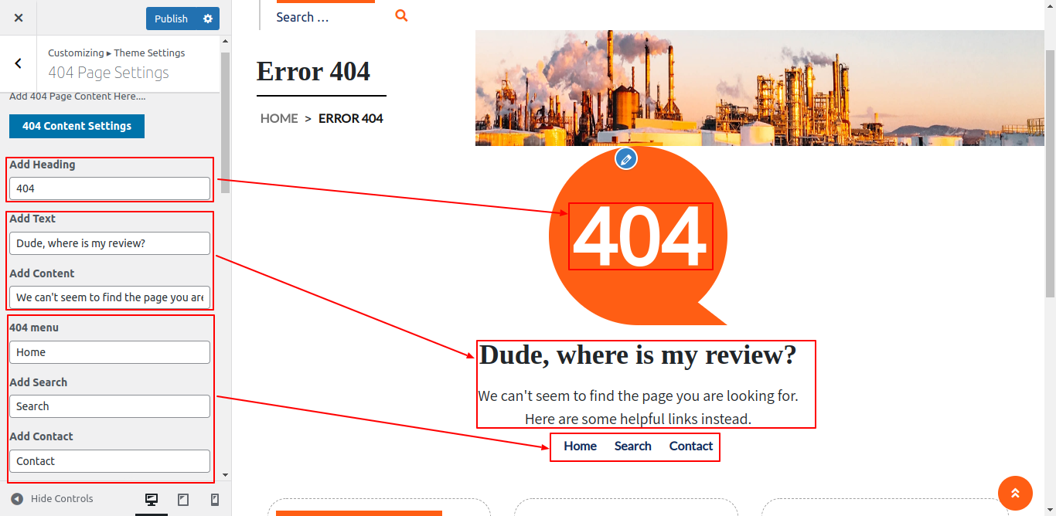
Task: Click the sidebar scrollbar down arrow
Action: [x=226, y=475]
